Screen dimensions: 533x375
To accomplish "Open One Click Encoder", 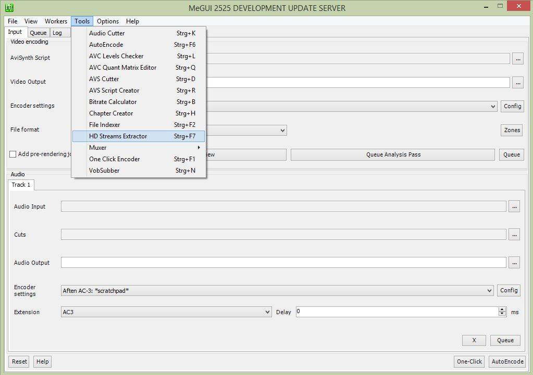I will (x=139, y=159).
